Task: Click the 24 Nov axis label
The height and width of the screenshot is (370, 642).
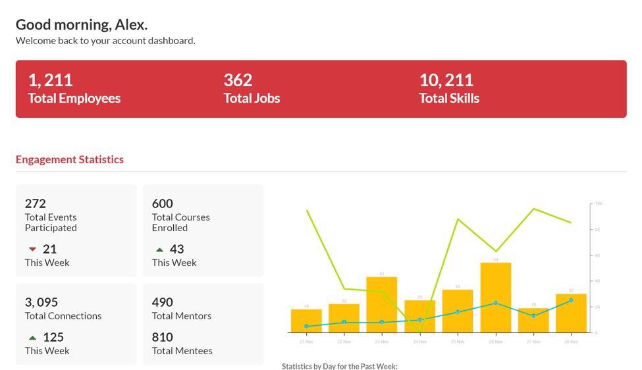Action: coord(419,342)
